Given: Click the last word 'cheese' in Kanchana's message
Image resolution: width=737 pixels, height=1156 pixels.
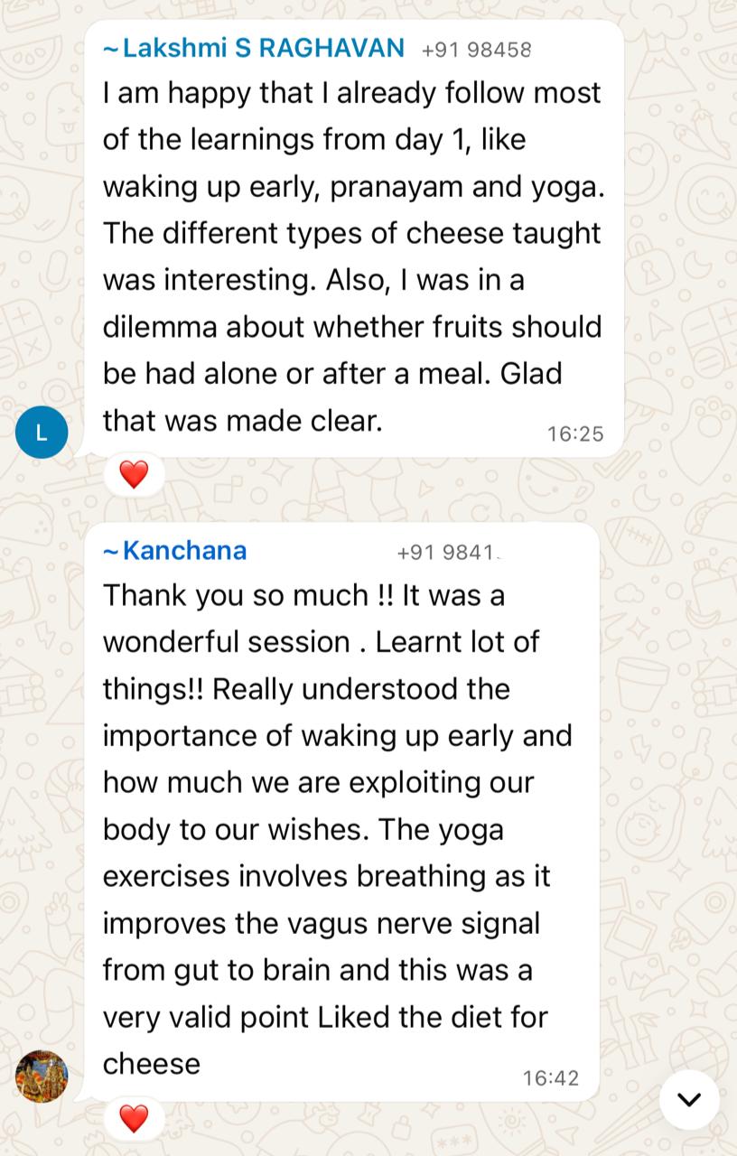Looking at the screenshot, I should (x=152, y=1063).
